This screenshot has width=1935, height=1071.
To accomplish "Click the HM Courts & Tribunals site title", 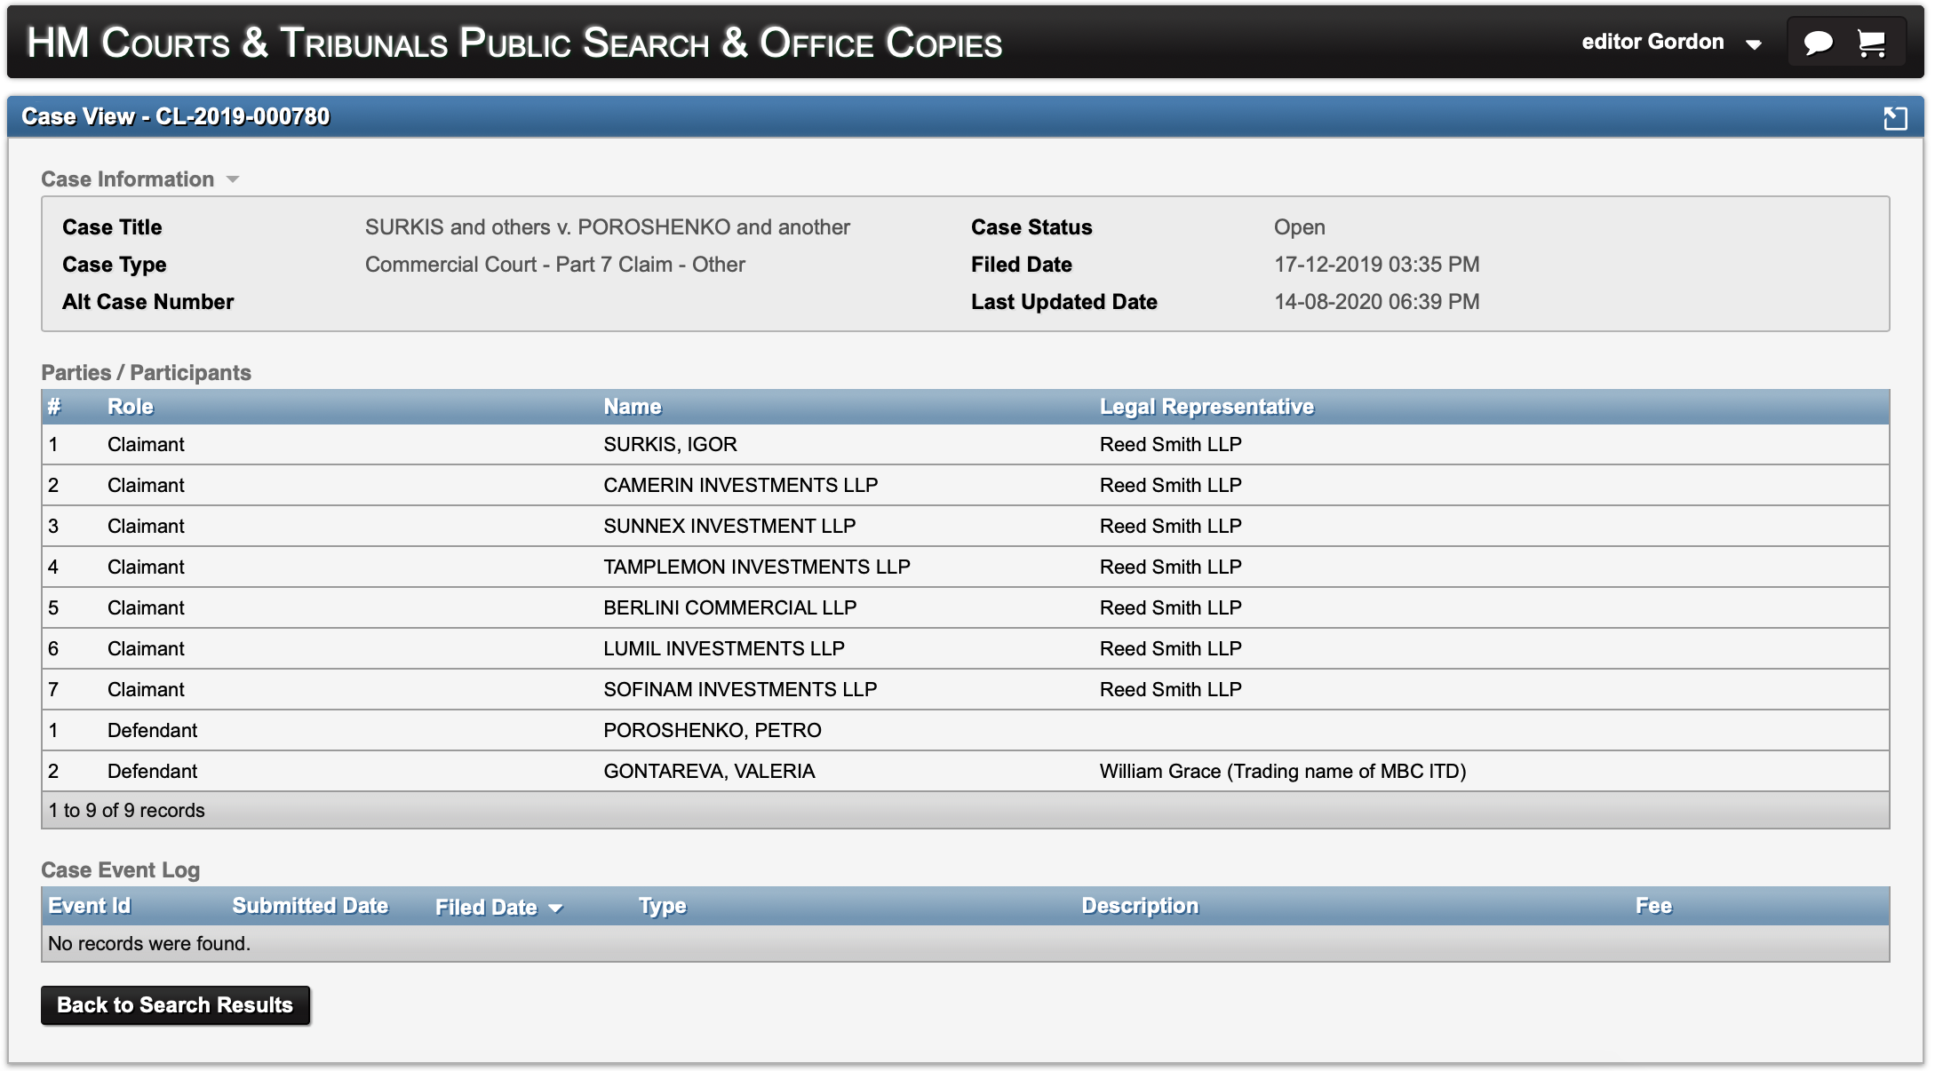I will click(x=514, y=43).
